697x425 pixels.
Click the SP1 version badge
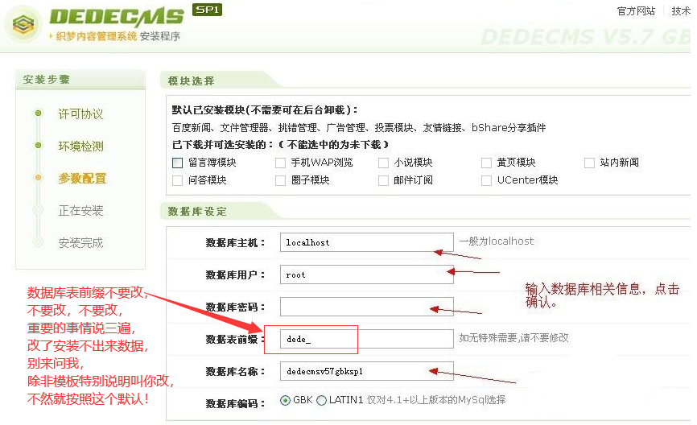(x=207, y=10)
